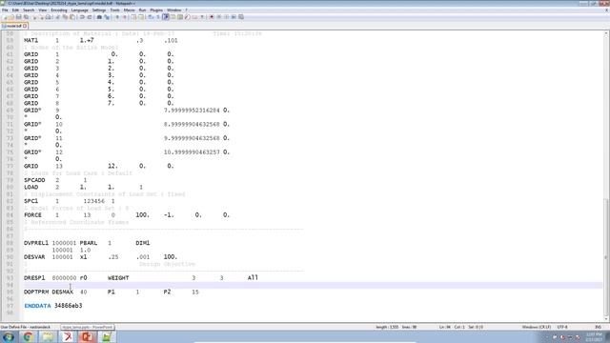The height and width of the screenshot is (343, 610).
Task: Click the Redo toolbar icon
Action: [x=90, y=17]
